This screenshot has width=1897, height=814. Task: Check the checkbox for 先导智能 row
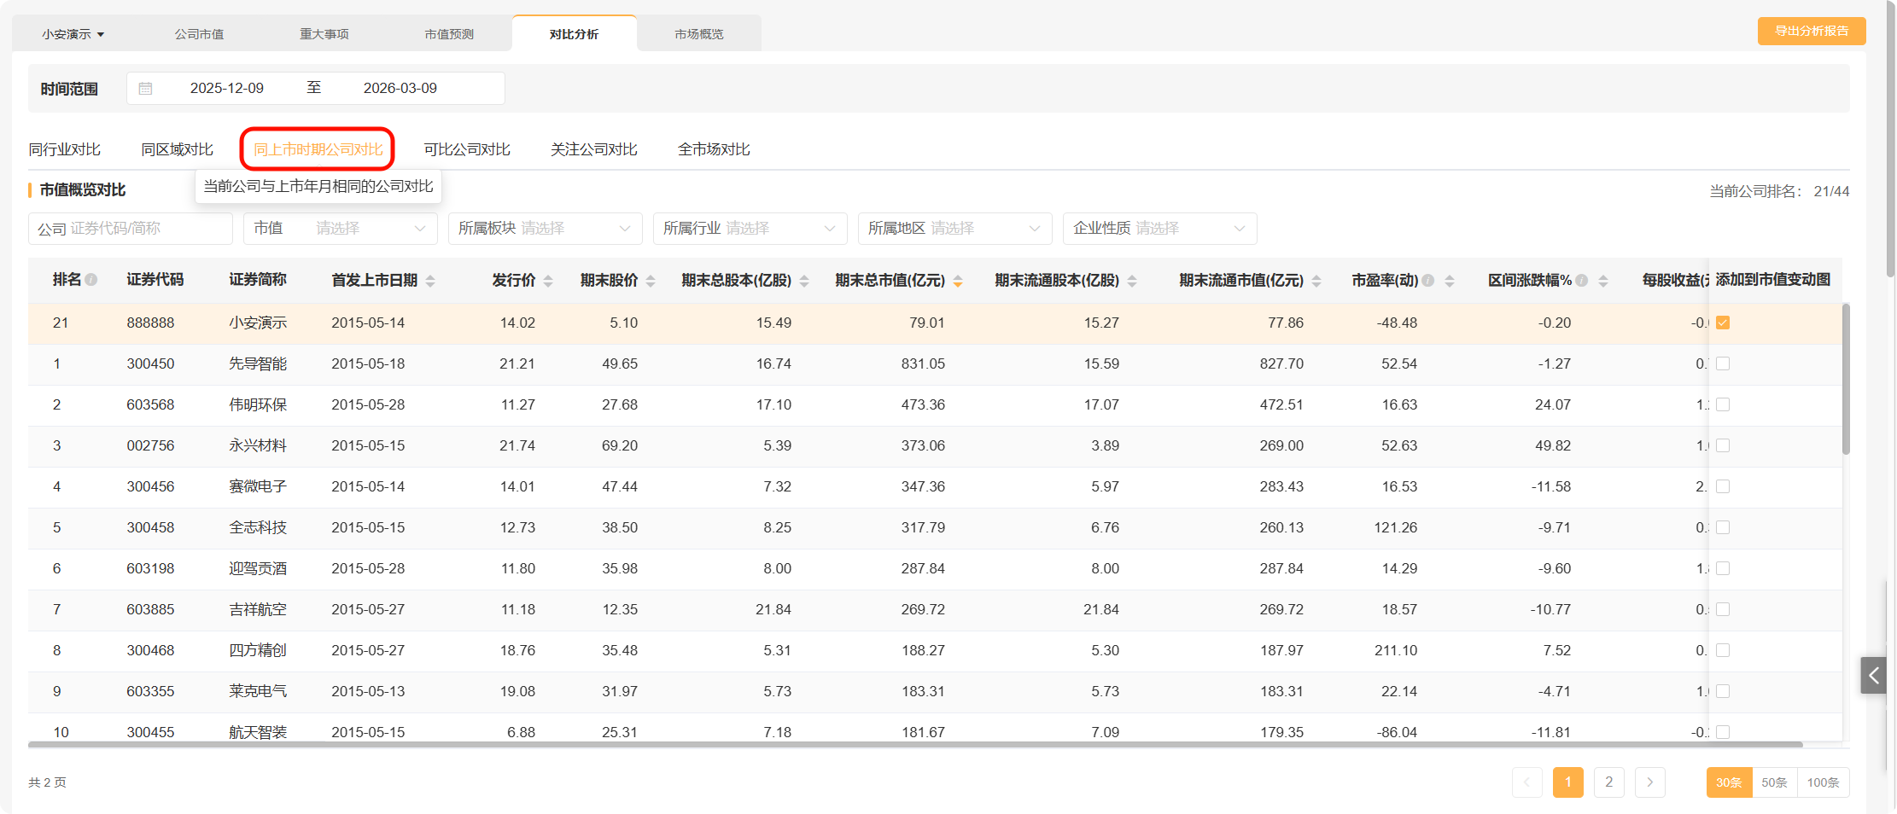(1723, 363)
